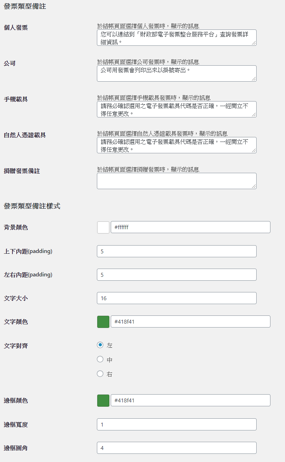Click resize handle of 捐贈發票備註 textarea

pyautogui.click(x=254, y=186)
